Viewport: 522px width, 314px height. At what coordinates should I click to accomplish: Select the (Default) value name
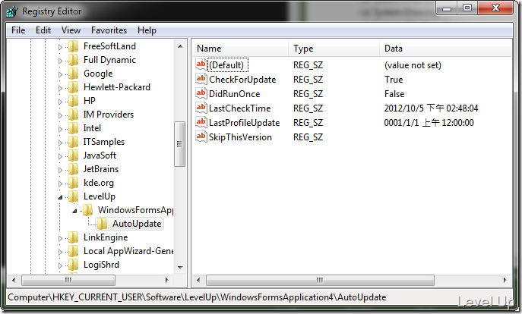(226, 65)
